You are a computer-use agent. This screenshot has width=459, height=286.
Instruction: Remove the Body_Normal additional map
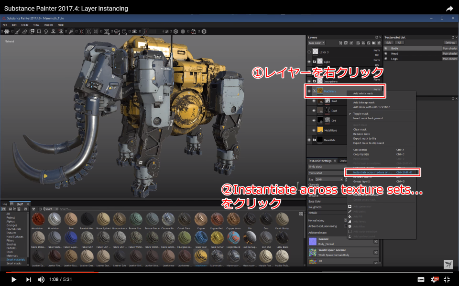[x=376, y=241]
